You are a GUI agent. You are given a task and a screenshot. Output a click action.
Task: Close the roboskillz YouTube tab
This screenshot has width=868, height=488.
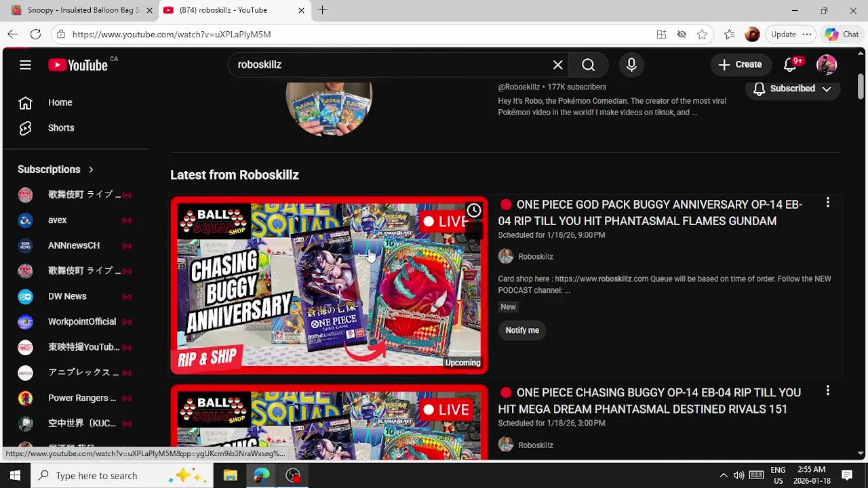[301, 10]
